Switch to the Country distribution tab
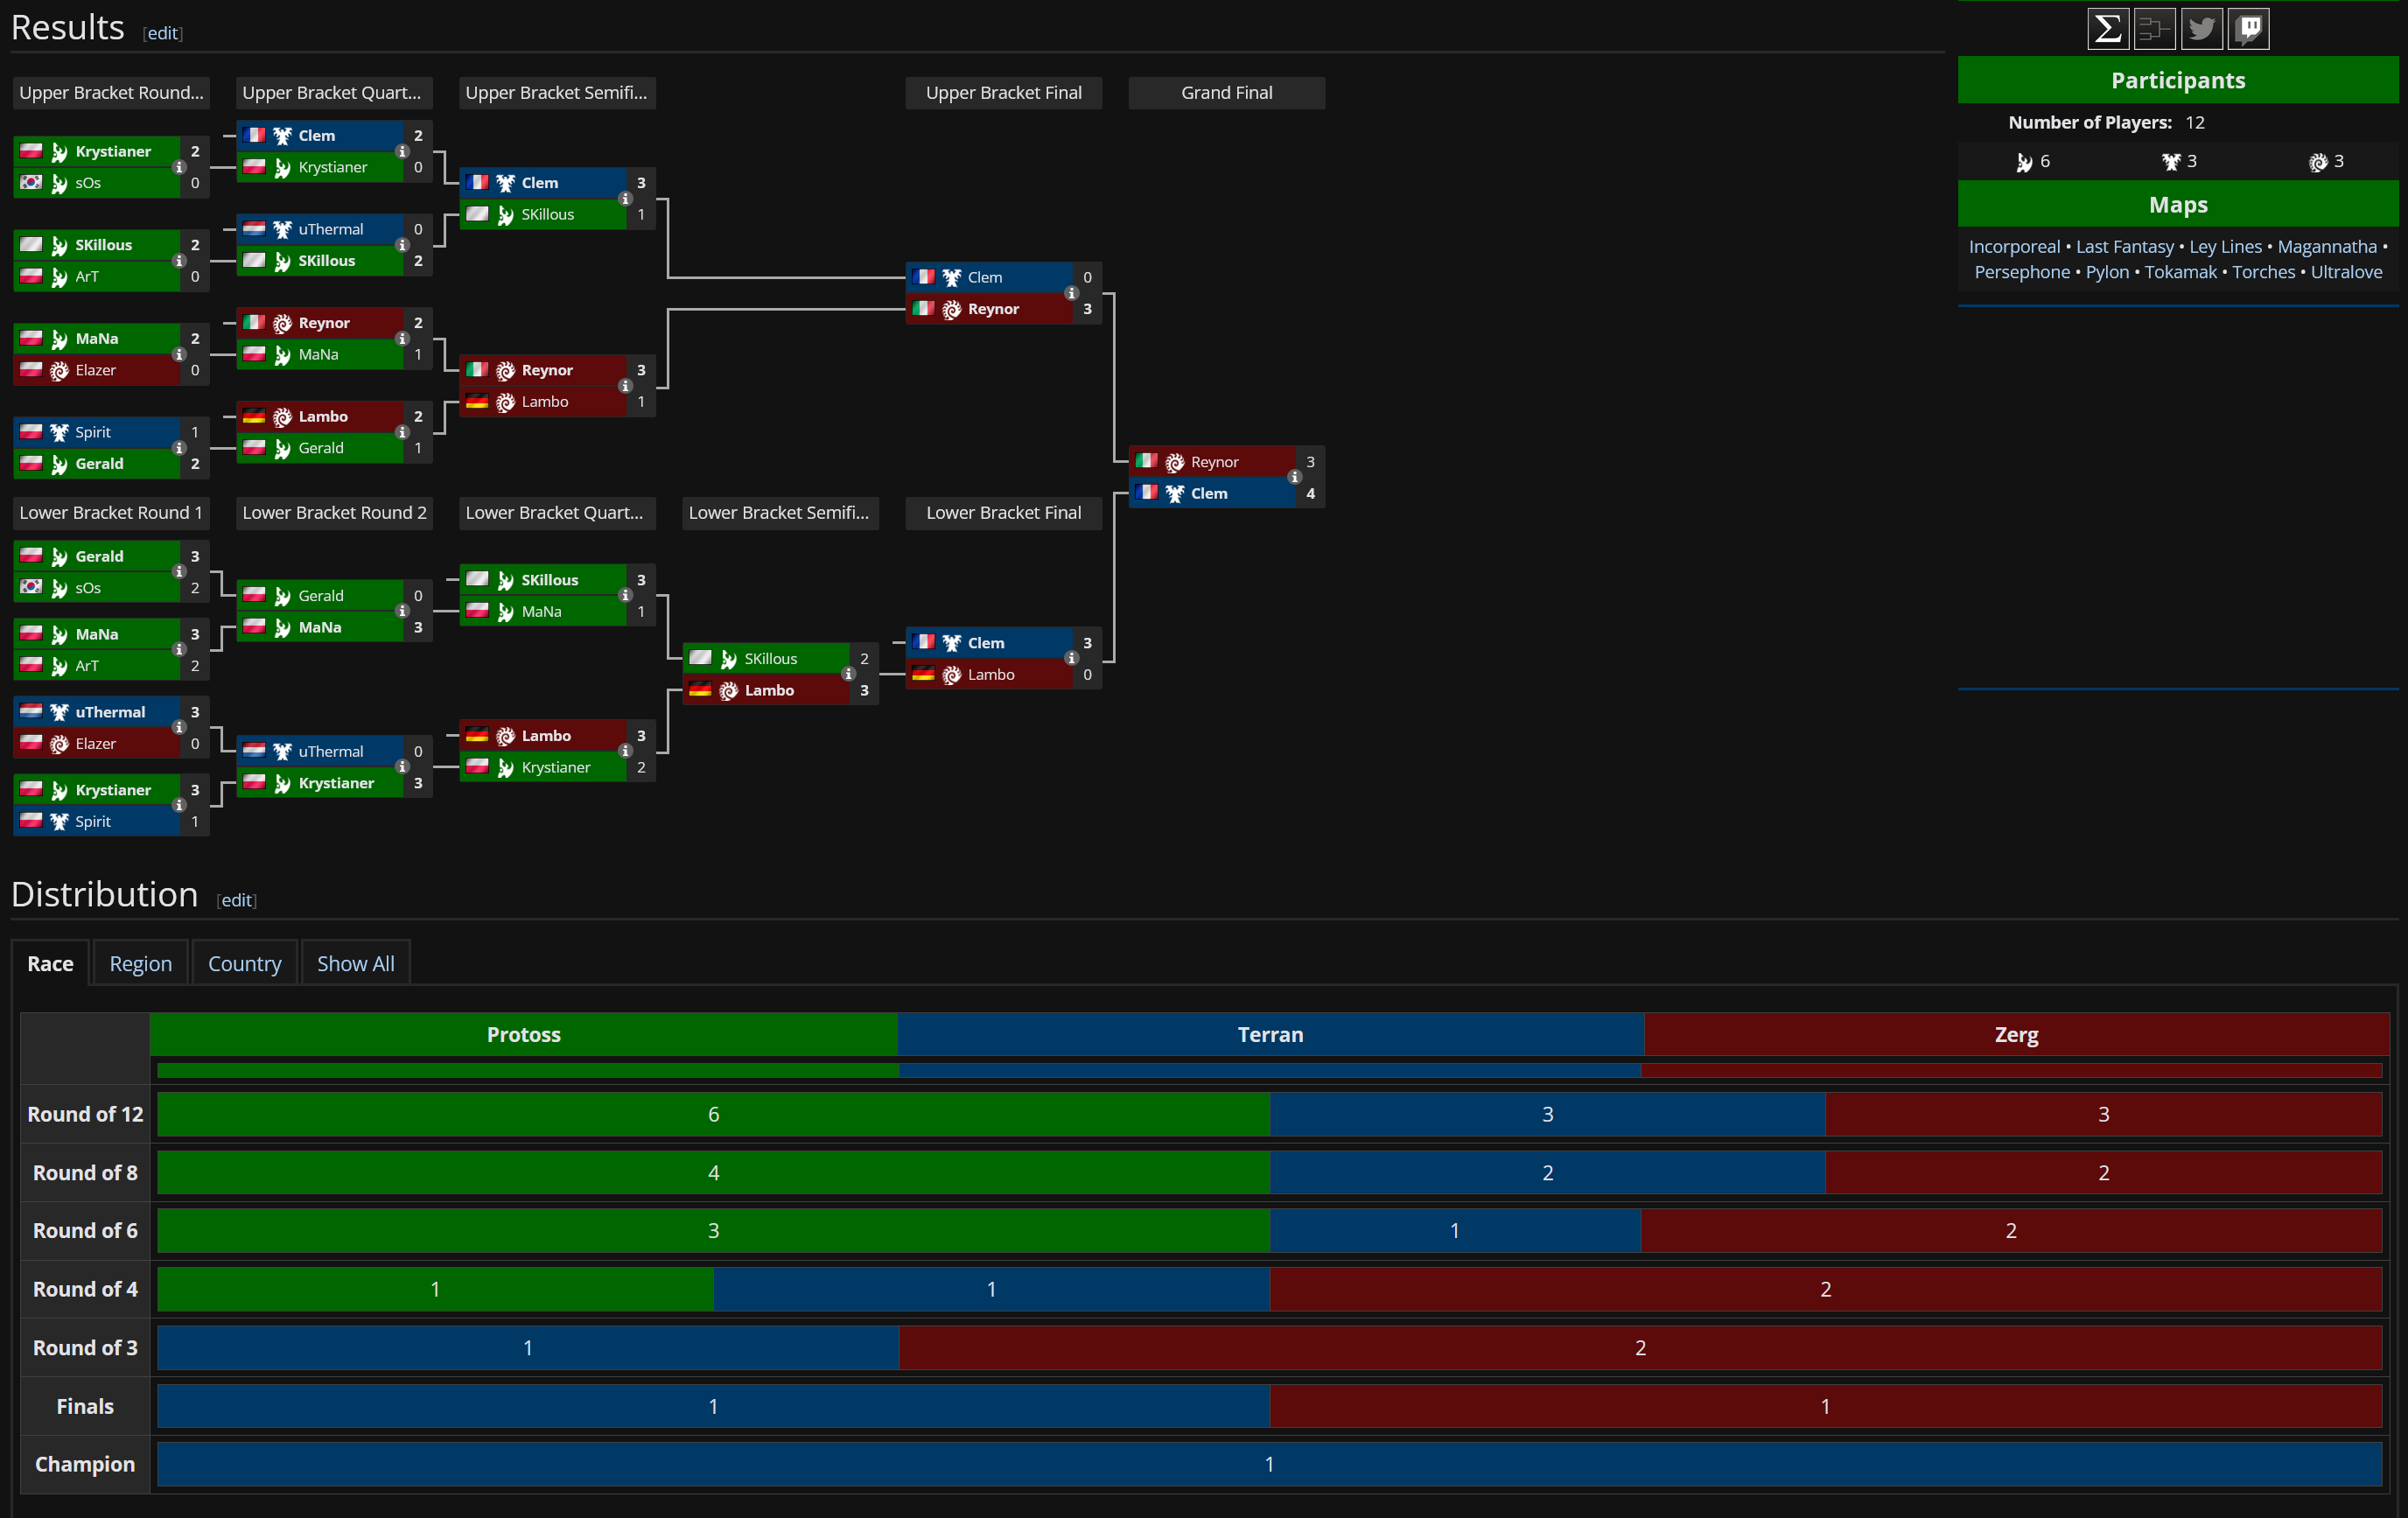Screen dimensions: 2408x1518 tap(244, 964)
